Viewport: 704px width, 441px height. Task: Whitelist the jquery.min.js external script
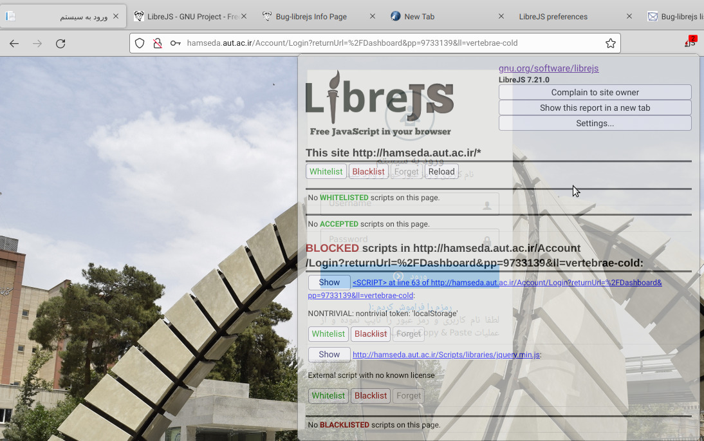coord(328,396)
